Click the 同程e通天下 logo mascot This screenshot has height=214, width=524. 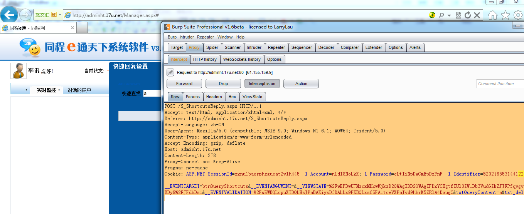30,47
